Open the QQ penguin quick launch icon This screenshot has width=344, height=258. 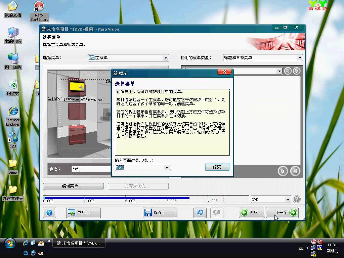41,243
